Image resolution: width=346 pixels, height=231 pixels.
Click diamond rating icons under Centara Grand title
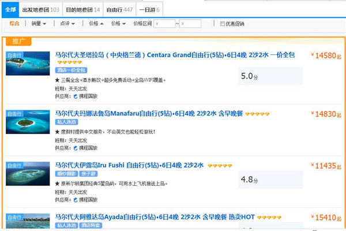point(68,62)
